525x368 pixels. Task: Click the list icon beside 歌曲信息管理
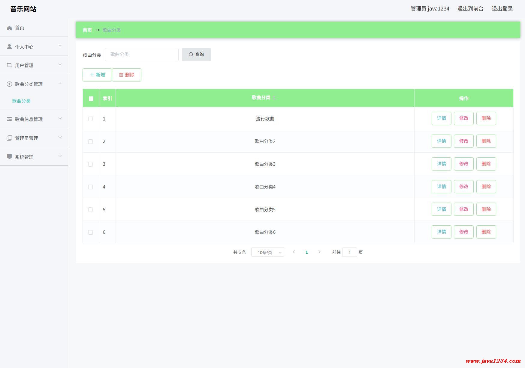coord(9,119)
